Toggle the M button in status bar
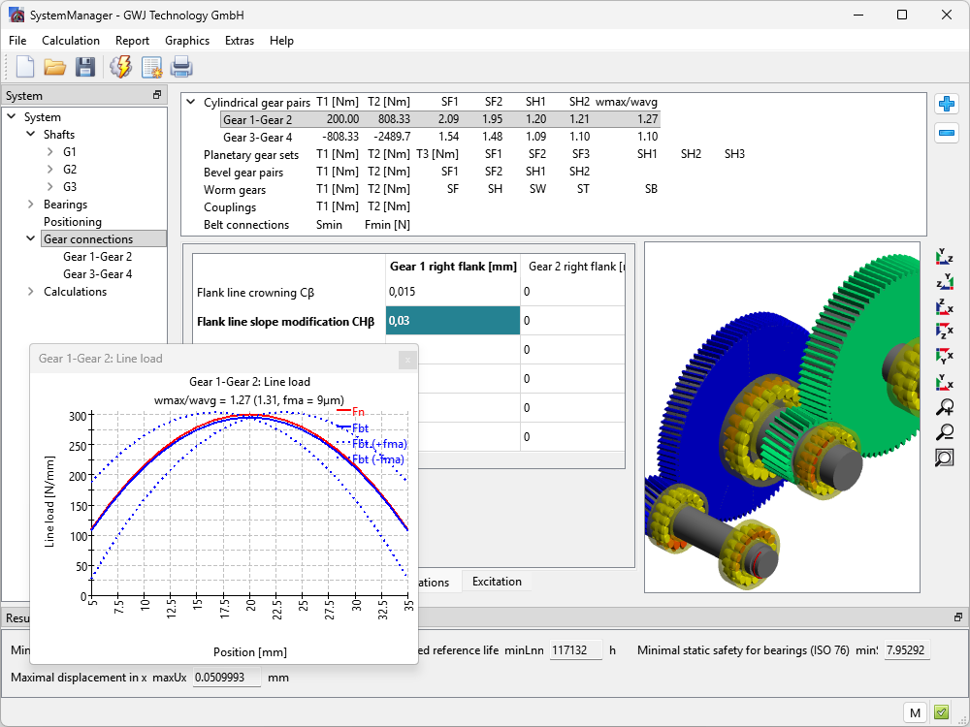 tap(915, 712)
